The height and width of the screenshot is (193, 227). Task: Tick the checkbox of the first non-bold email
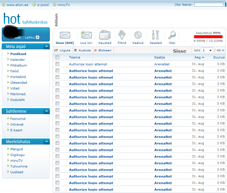[x=58, y=64]
